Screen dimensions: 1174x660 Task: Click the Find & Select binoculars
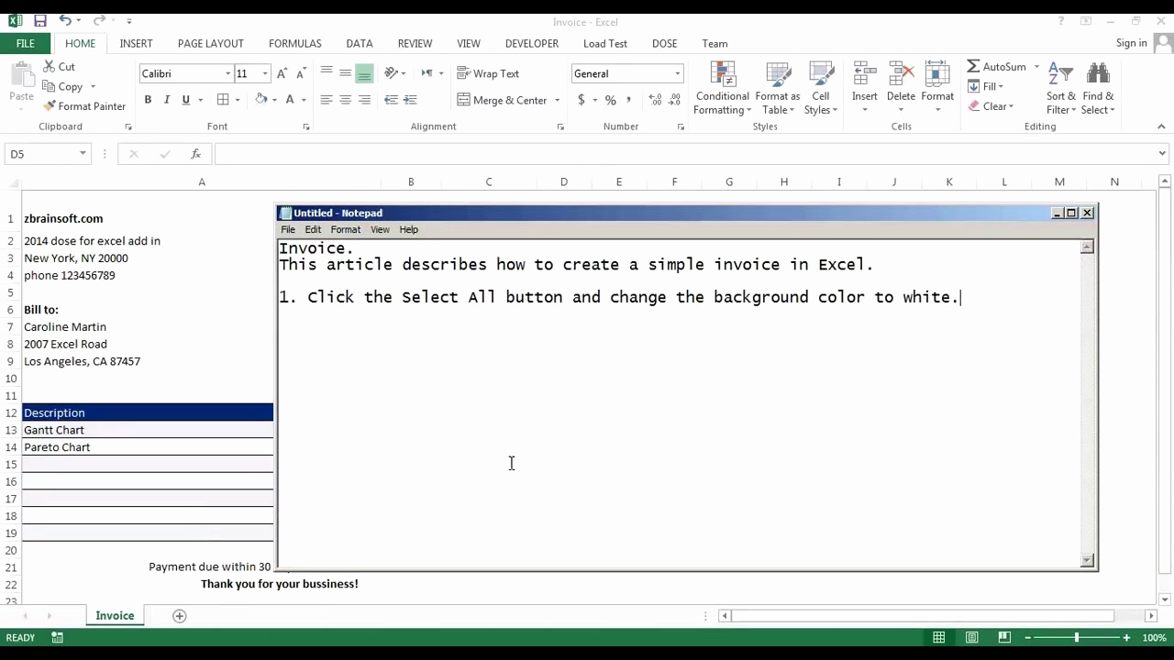(1098, 74)
